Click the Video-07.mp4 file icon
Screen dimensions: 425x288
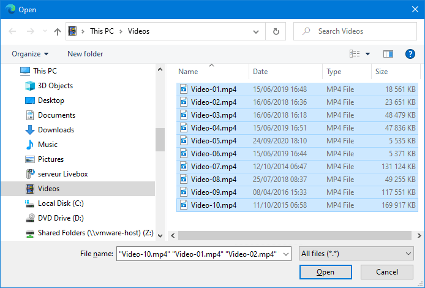[x=184, y=166]
